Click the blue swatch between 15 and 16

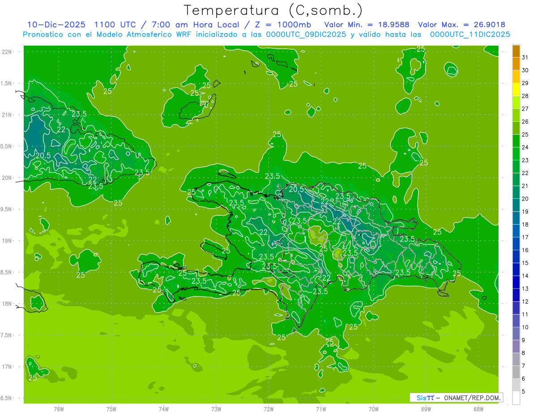click(x=516, y=257)
